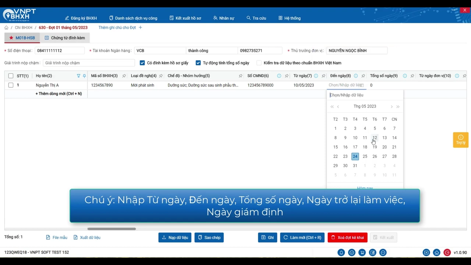Screen dimensions: 471x265
Task: Go to next month in calendar
Action: pos(392,107)
